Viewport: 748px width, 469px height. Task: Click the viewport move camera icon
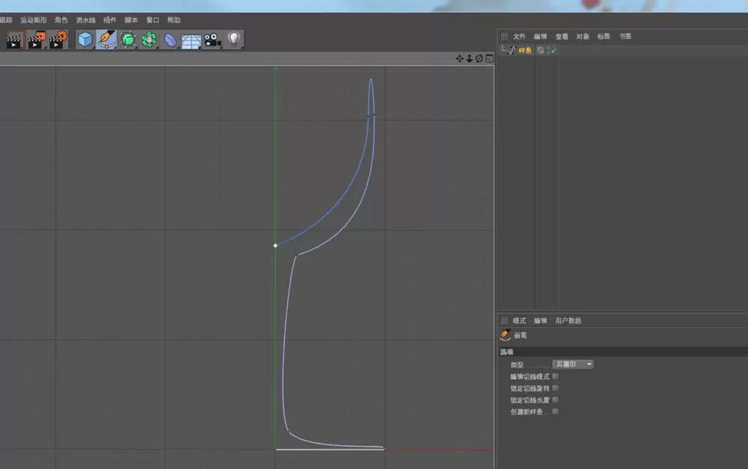[459, 58]
